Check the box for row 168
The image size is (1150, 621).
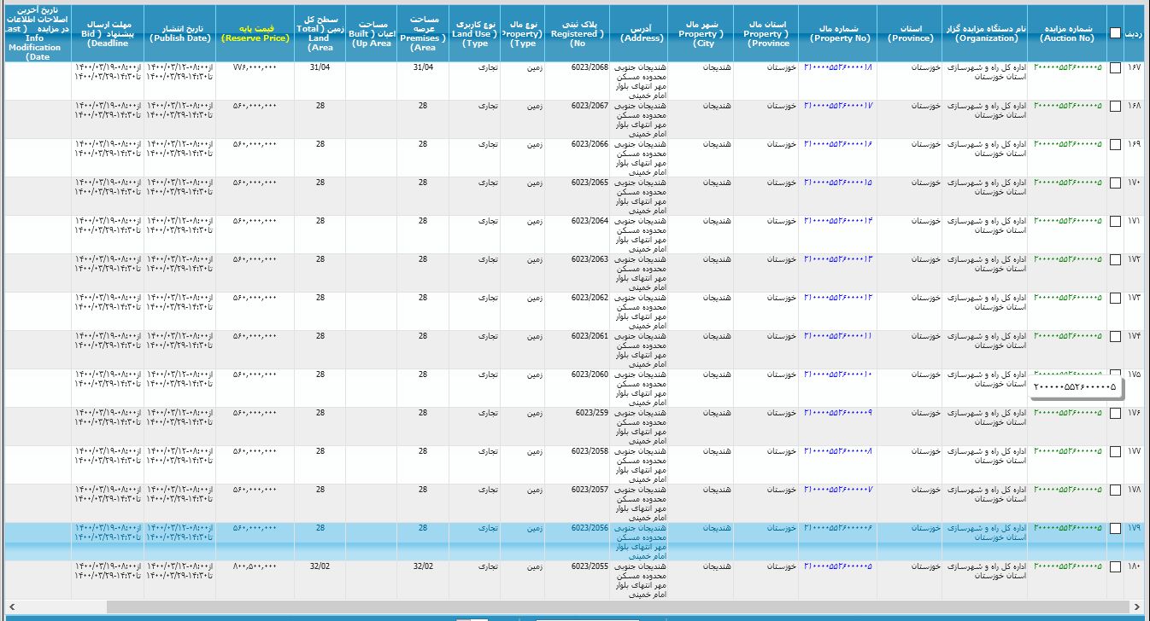(x=1115, y=107)
